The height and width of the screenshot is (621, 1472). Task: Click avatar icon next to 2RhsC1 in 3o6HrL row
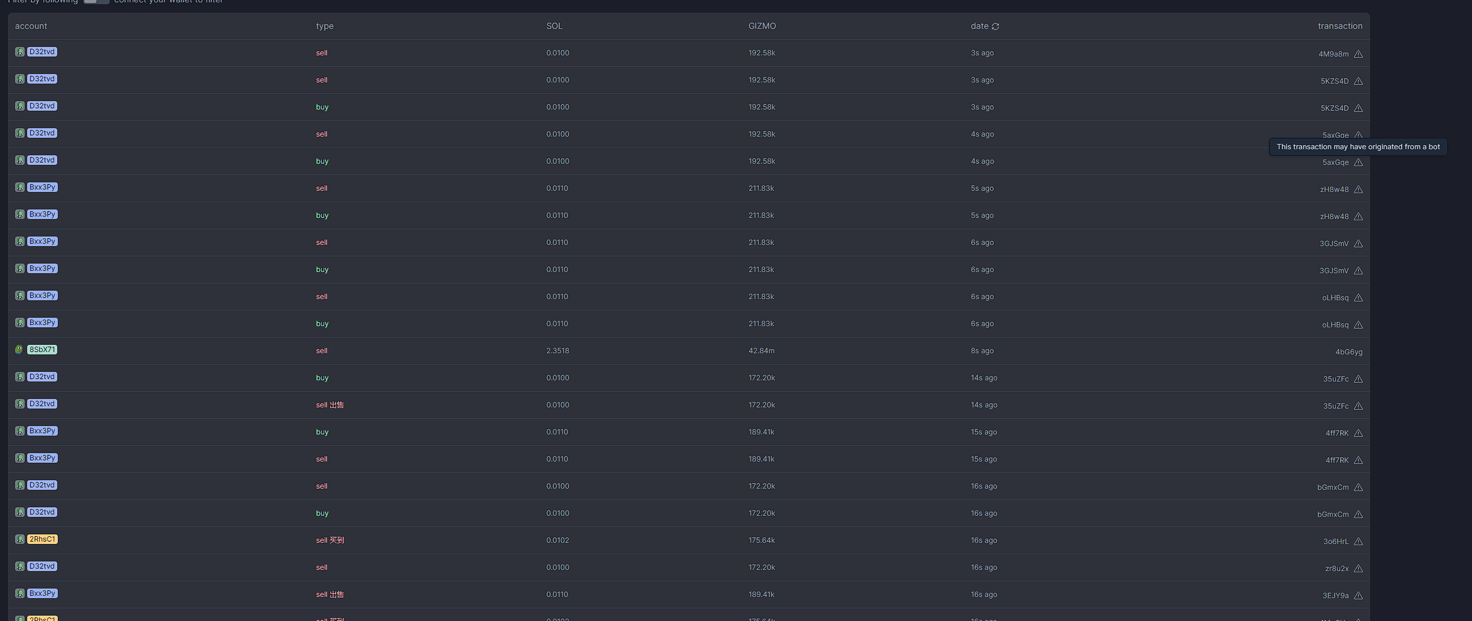(x=20, y=539)
